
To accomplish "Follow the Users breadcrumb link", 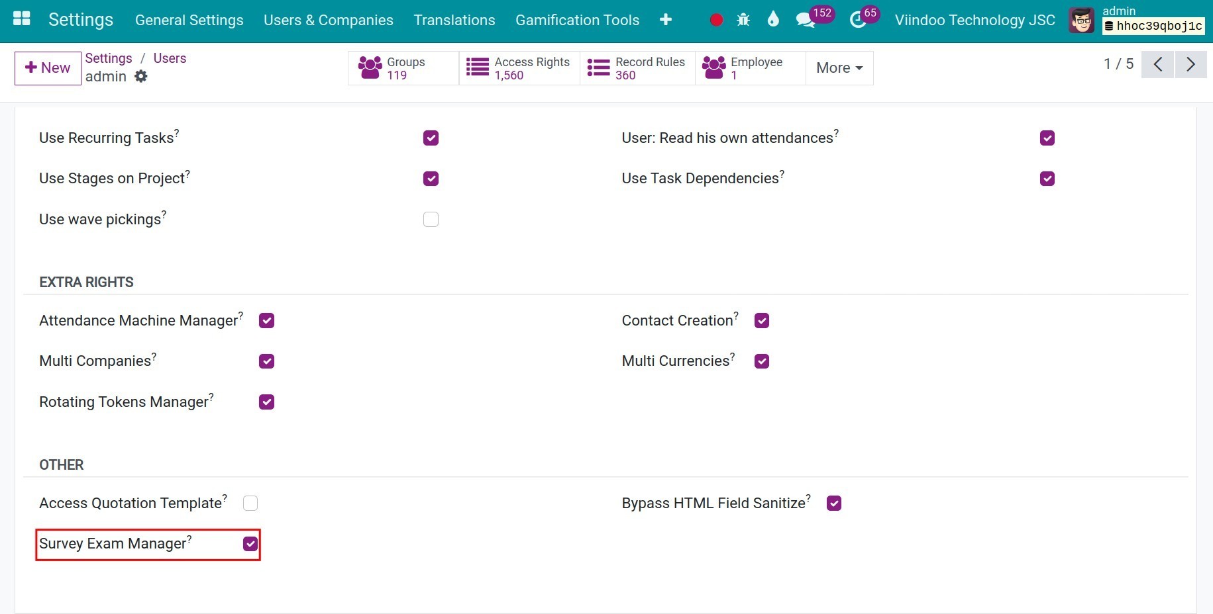I will (170, 58).
